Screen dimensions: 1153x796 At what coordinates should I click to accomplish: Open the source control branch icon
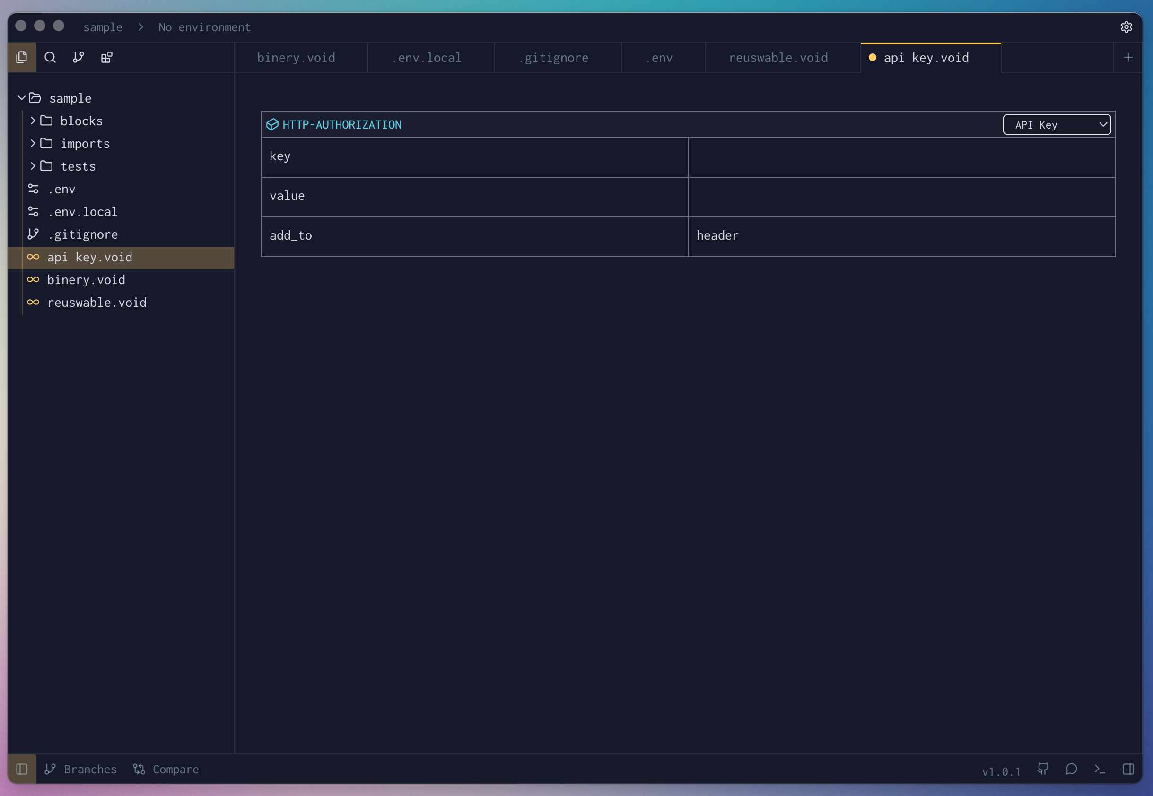tap(79, 57)
